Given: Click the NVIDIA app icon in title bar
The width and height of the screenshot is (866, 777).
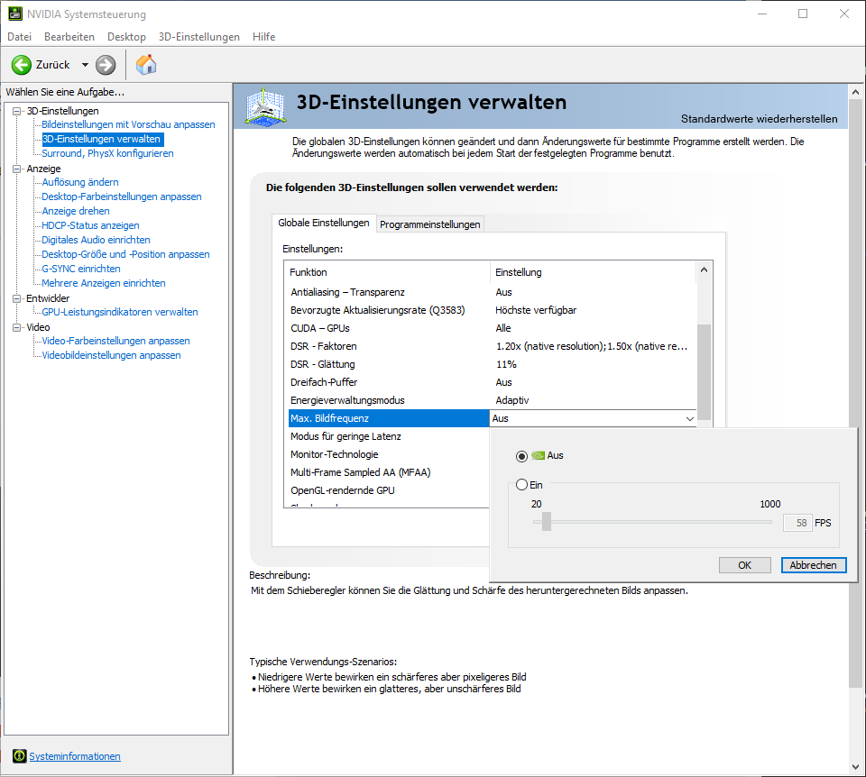Looking at the screenshot, I should 15,14.
